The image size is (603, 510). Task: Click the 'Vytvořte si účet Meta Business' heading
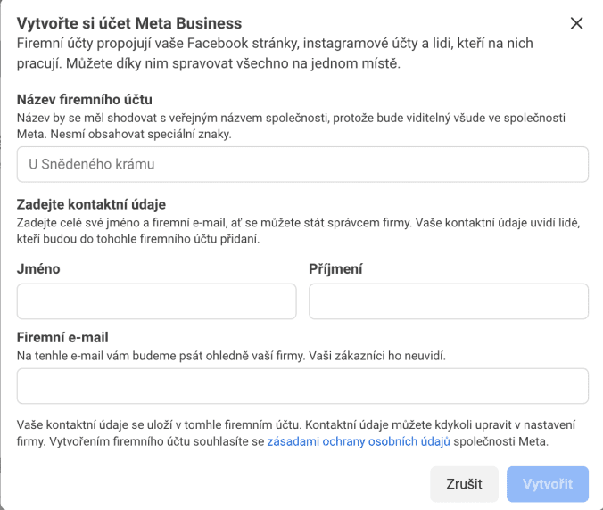(129, 22)
